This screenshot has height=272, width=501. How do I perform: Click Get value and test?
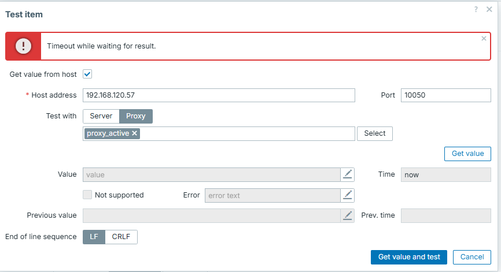tap(409, 257)
